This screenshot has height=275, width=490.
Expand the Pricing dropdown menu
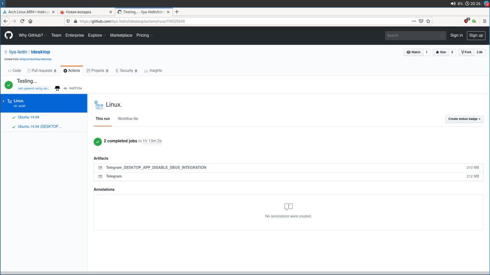tap(144, 35)
